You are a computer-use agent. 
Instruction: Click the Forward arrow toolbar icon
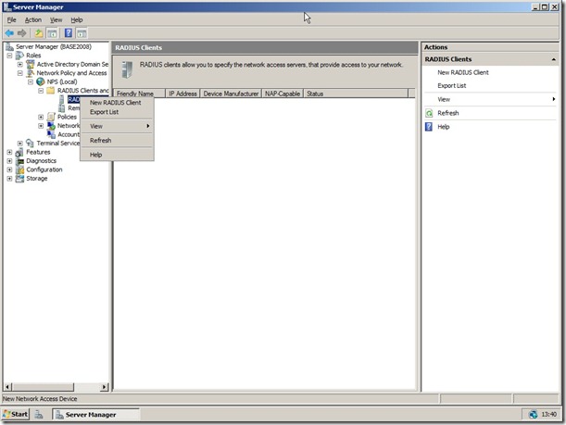tap(21, 33)
